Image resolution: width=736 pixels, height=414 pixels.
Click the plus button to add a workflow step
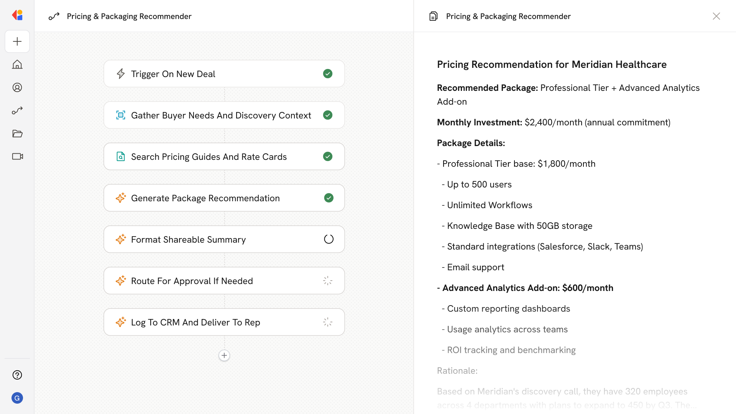coord(224,355)
